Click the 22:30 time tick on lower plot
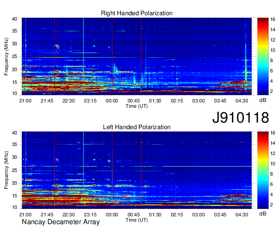The width and height of the screenshot is (280, 227). click(69, 215)
